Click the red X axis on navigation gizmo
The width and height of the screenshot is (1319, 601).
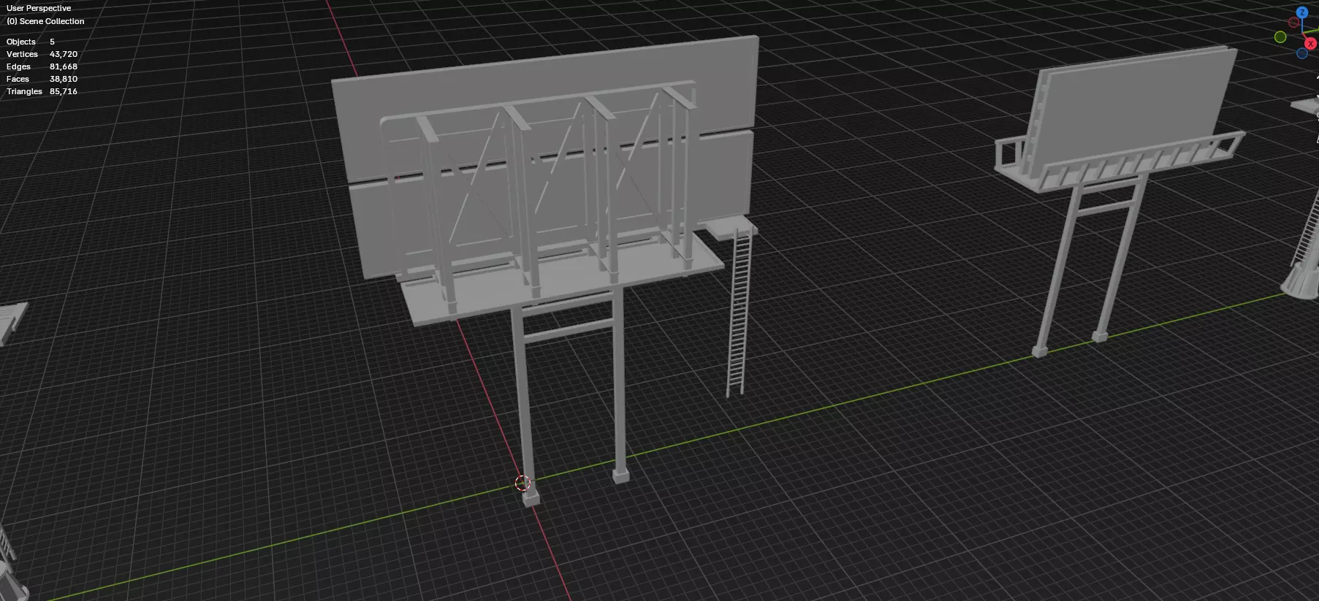click(1310, 44)
